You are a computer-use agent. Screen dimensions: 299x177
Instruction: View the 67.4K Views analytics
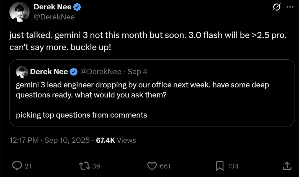116,140
